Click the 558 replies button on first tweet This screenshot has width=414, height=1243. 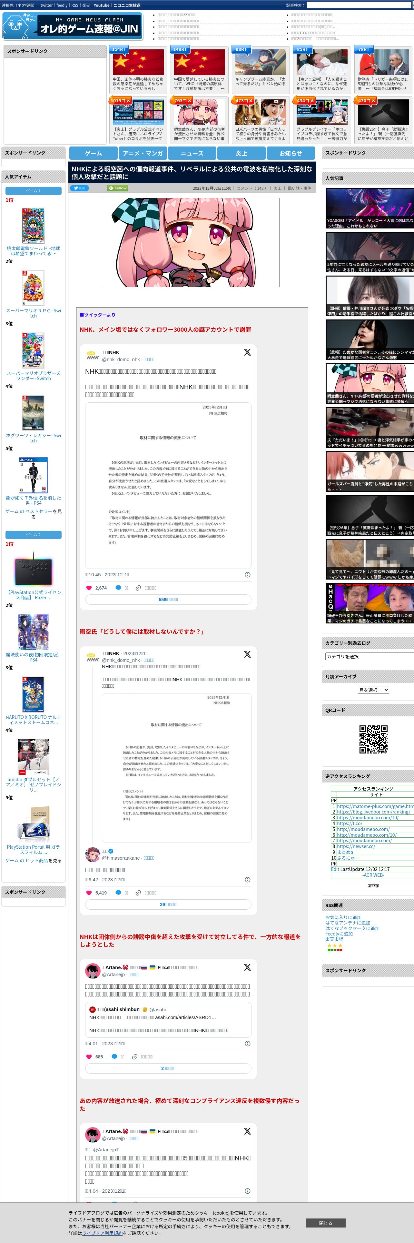click(168, 599)
